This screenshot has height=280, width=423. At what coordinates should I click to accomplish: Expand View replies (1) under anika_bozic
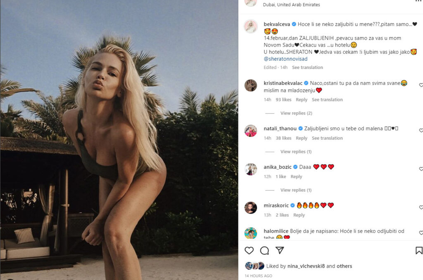coord(296,190)
